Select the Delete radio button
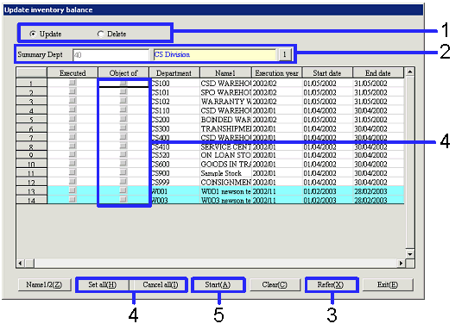Screen dimensions: 468x330 [x=100, y=34]
